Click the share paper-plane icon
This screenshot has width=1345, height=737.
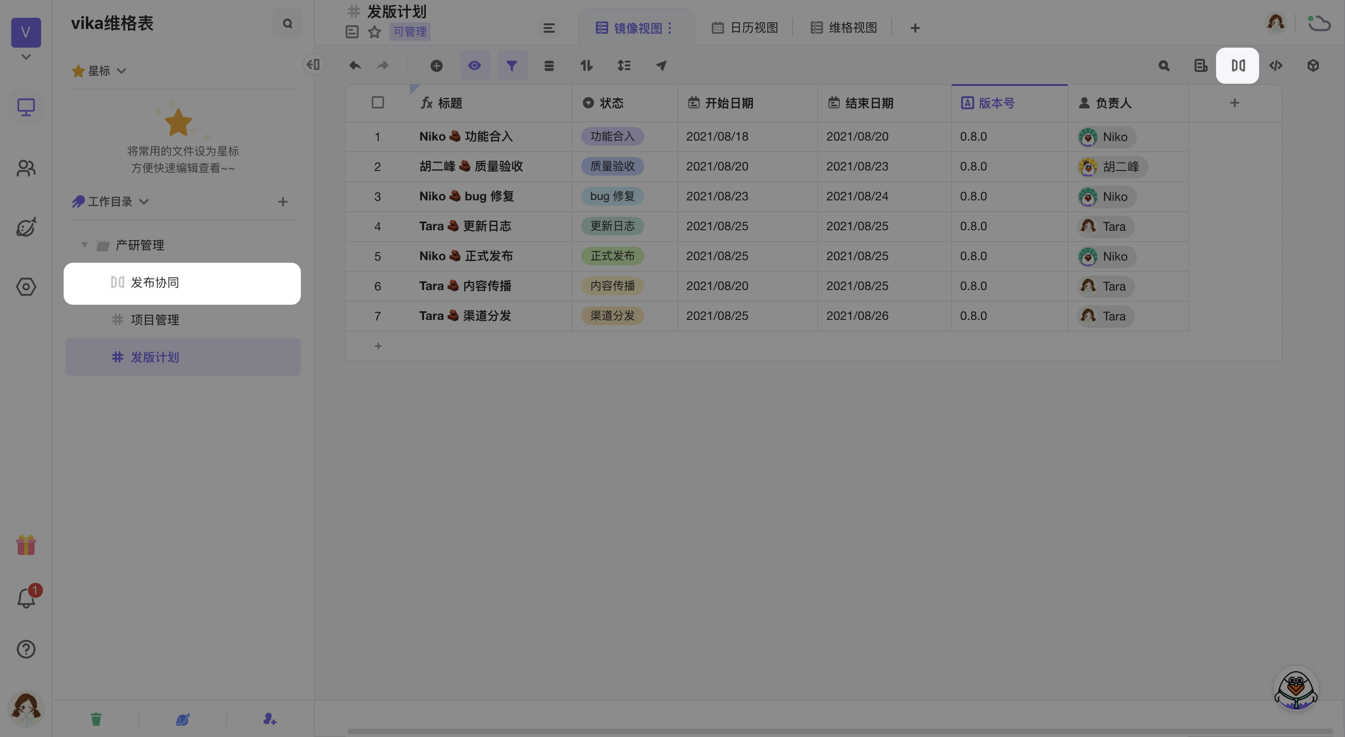661,66
